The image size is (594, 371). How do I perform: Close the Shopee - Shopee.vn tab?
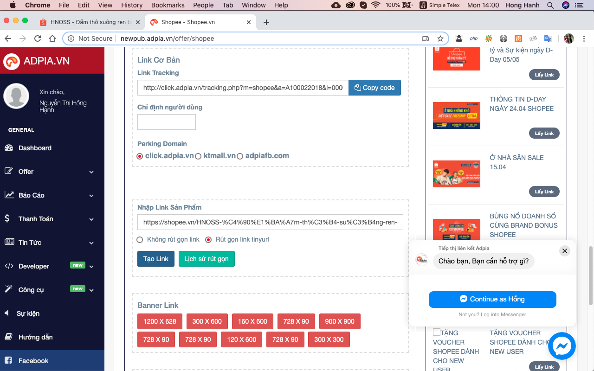tap(249, 22)
